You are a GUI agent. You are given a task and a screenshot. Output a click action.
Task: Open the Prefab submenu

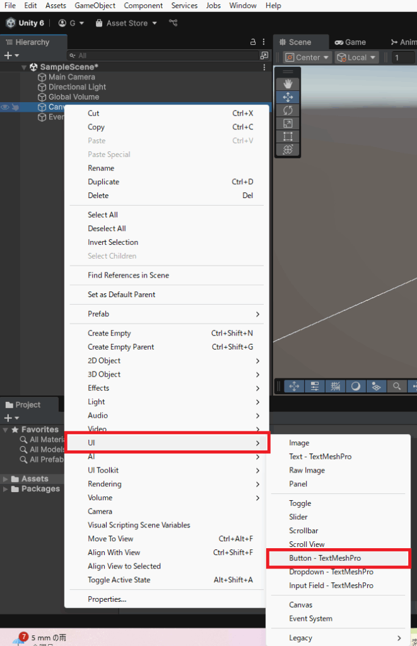(167, 314)
